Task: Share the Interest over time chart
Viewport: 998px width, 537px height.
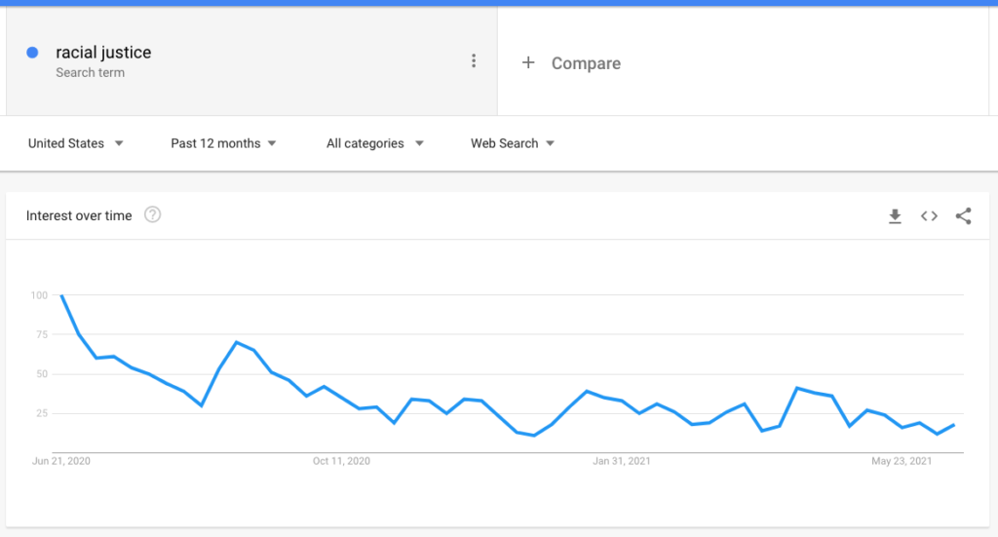Action: 963,216
